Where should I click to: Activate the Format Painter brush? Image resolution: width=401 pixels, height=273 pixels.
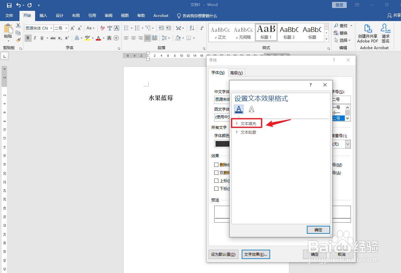[x=18, y=40]
